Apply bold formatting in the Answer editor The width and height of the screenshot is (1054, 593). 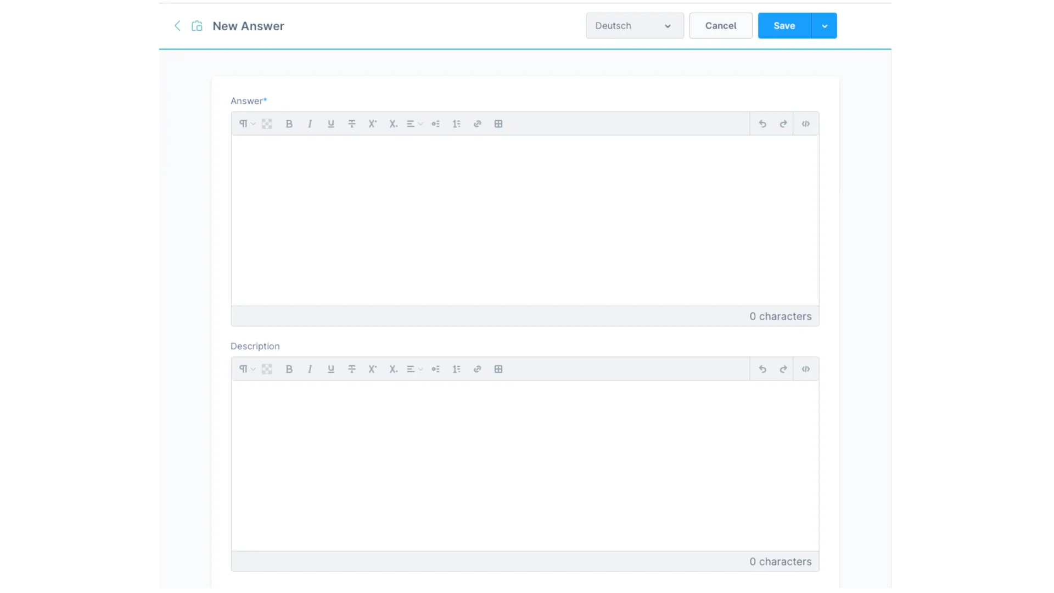pos(289,124)
